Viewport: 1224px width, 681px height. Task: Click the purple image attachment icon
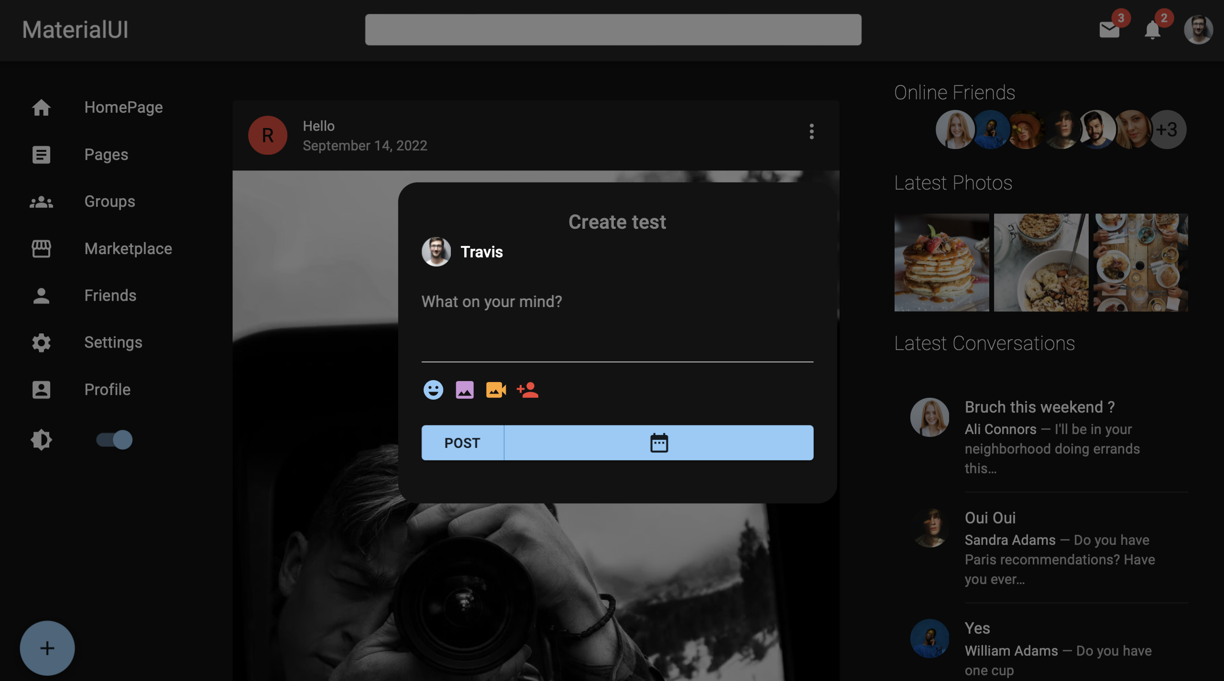point(464,390)
